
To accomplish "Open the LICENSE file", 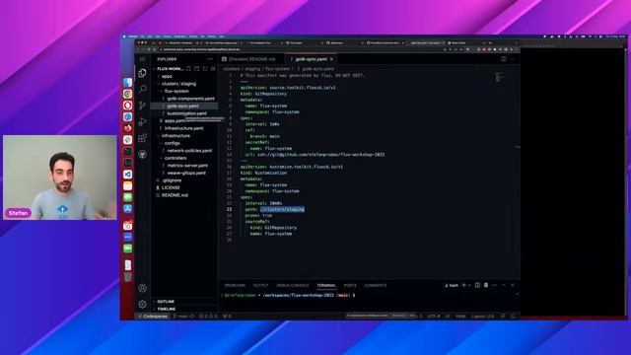I will tap(171, 188).
